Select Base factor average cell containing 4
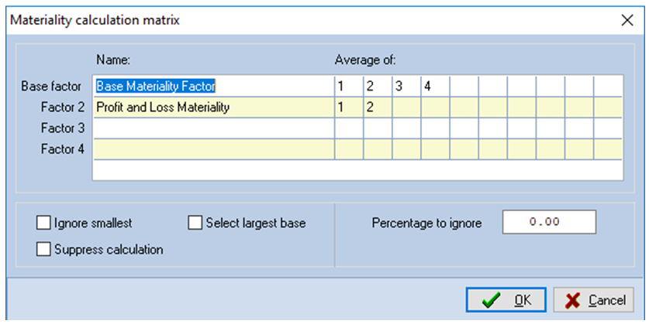The image size is (649, 324). click(435, 87)
